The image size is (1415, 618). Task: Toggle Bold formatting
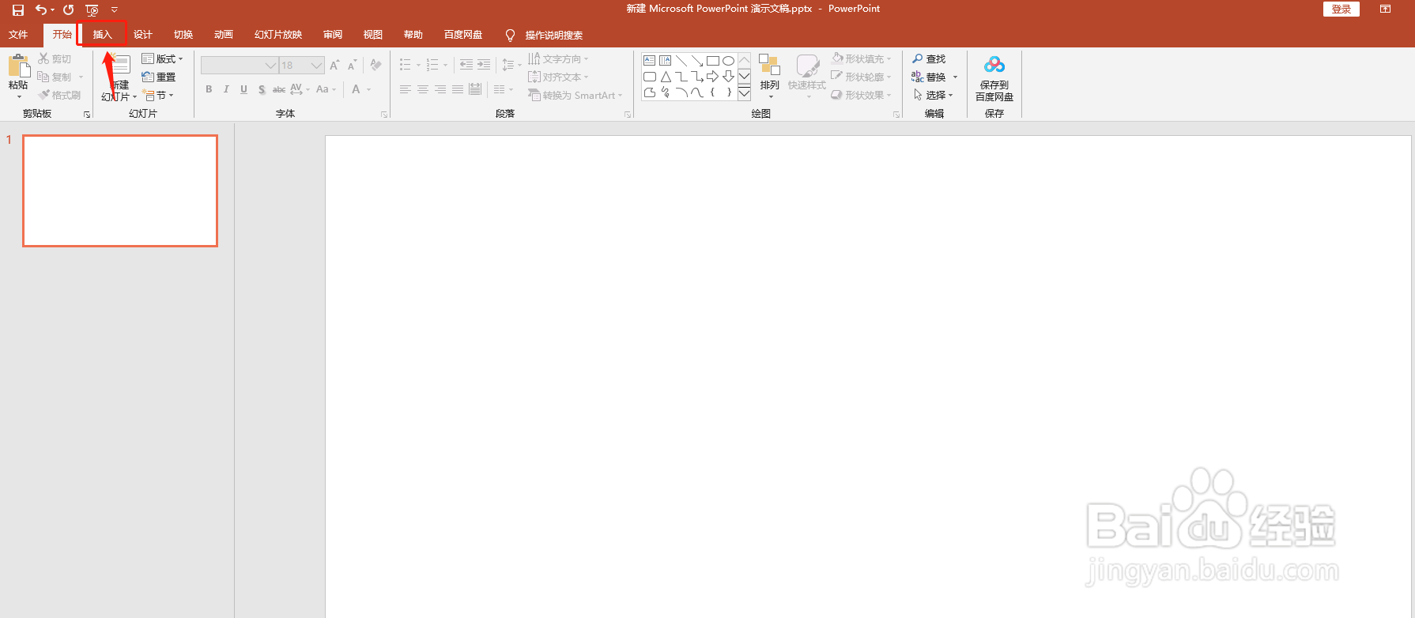[209, 89]
